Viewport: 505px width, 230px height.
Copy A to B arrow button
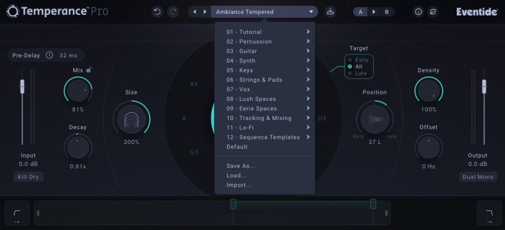pos(374,12)
